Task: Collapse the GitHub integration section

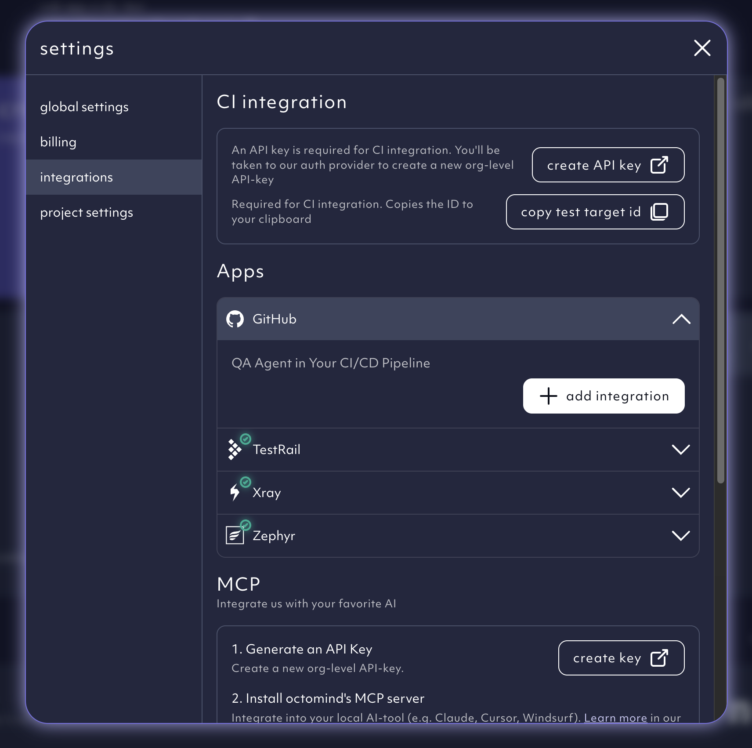Action: tap(681, 319)
